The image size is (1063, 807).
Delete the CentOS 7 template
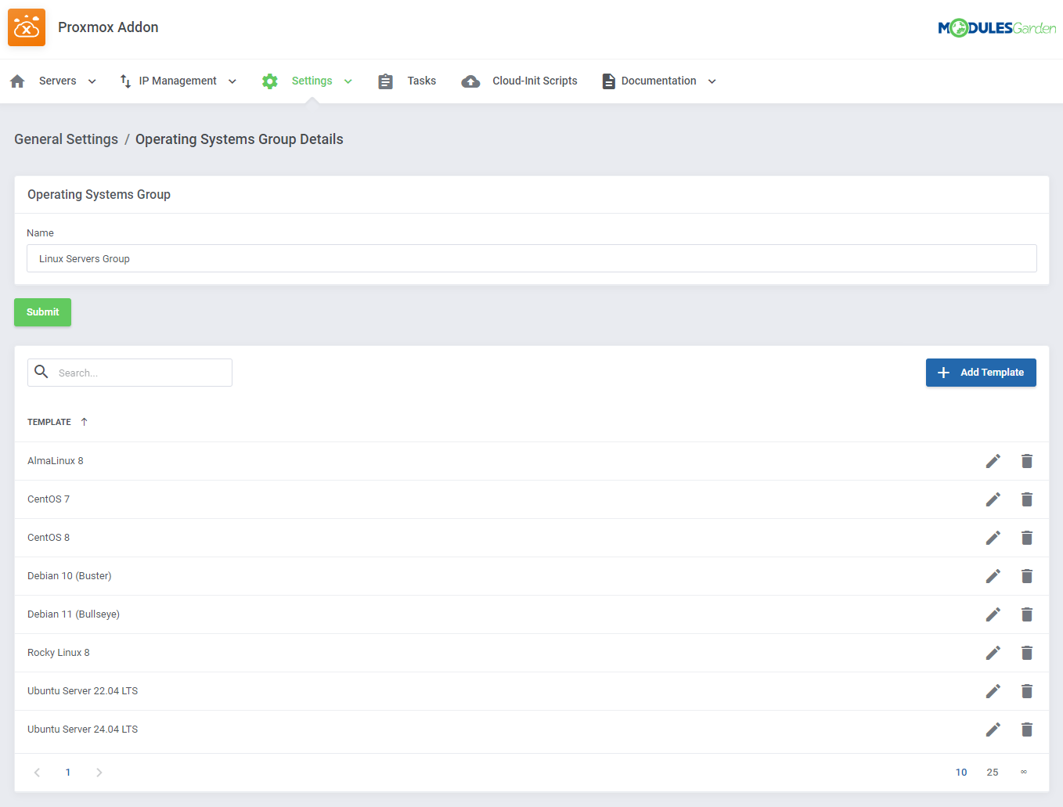tap(1027, 499)
